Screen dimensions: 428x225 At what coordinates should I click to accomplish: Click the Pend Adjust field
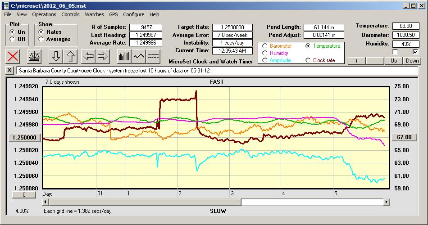[324, 35]
